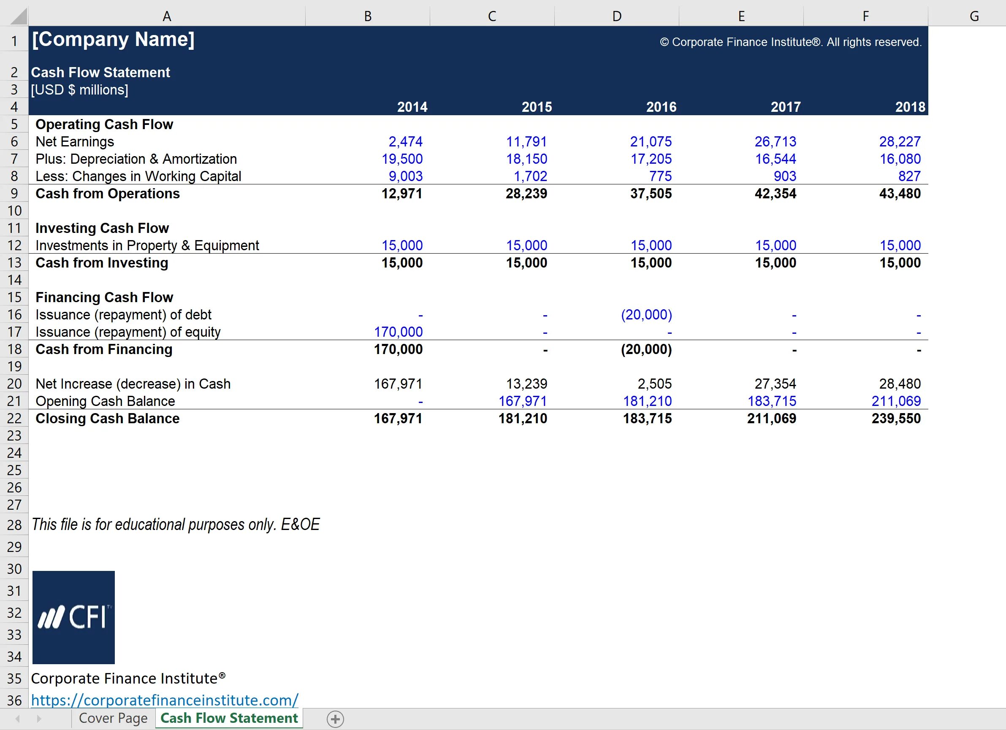The width and height of the screenshot is (1006, 730).
Task: Click the [Company Name] title cell
Action: (114, 39)
